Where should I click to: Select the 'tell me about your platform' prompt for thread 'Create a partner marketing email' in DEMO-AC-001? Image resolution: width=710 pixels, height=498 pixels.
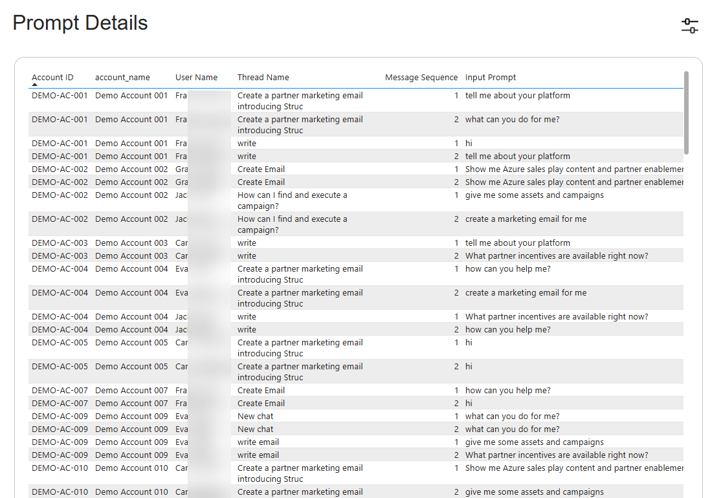518,96
